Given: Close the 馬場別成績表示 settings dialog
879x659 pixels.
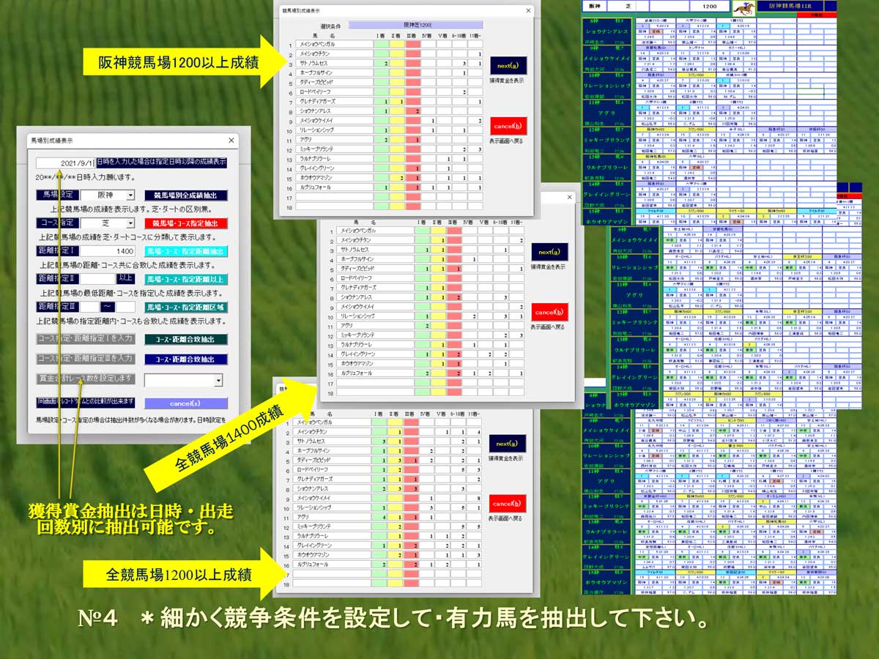Looking at the screenshot, I should (231, 140).
